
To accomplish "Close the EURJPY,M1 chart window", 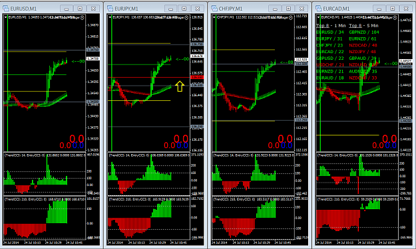I will [198, 9].
